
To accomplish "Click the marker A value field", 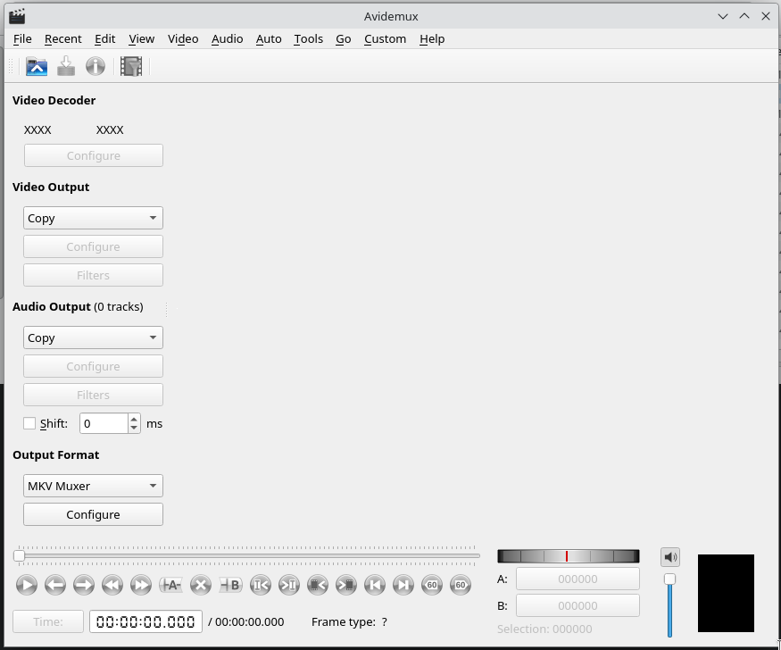I will [x=577, y=579].
